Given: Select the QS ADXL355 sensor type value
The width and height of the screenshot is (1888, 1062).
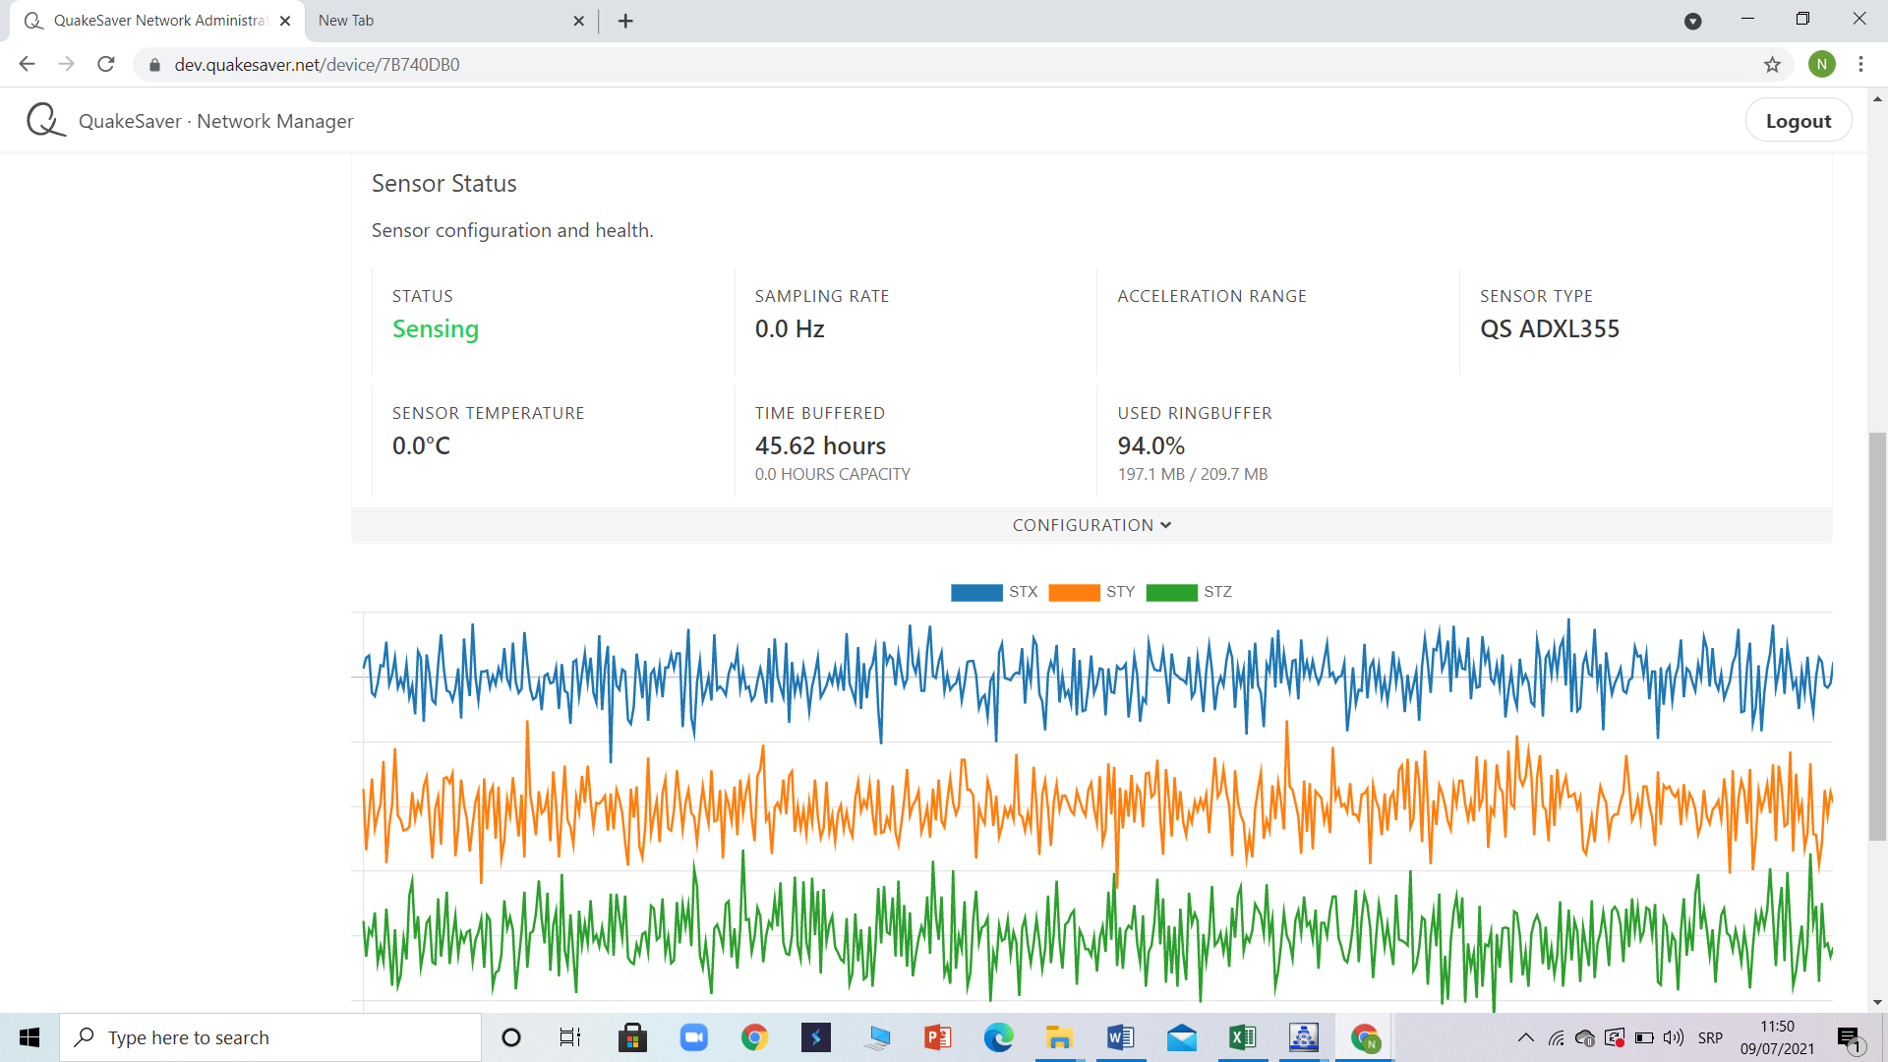Looking at the screenshot, I should (1550, 329).
